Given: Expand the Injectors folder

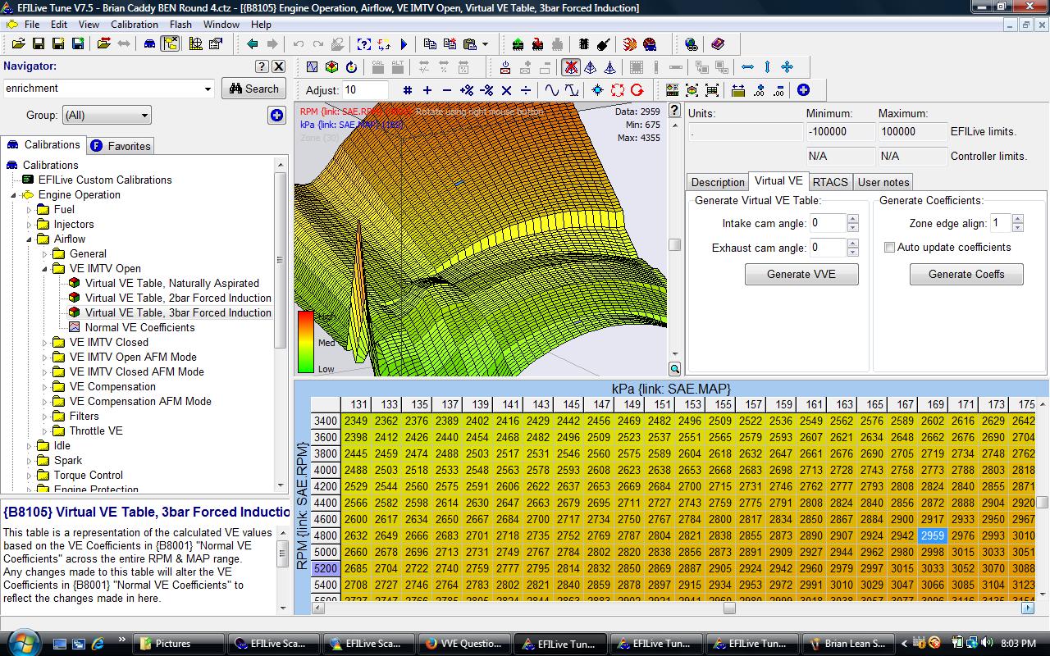Looking at the screenshot, I should [x=30, y=225].
